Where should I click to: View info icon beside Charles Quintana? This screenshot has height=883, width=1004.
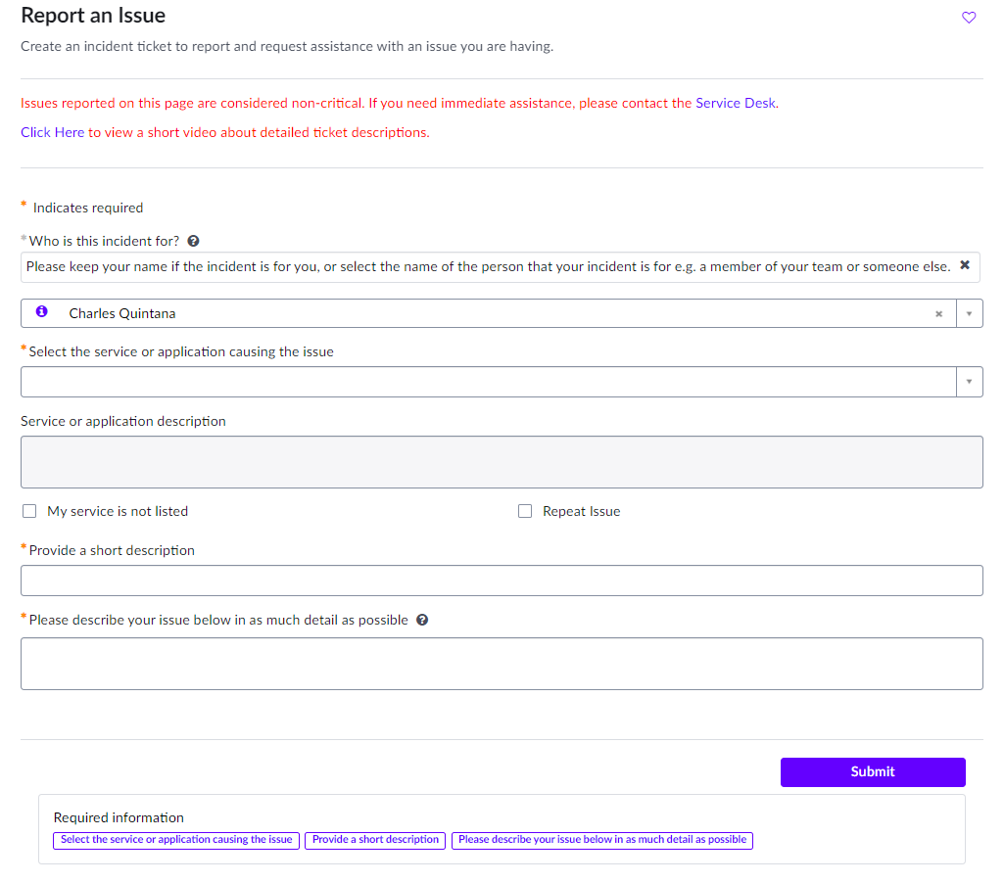[x=41, y=311]
